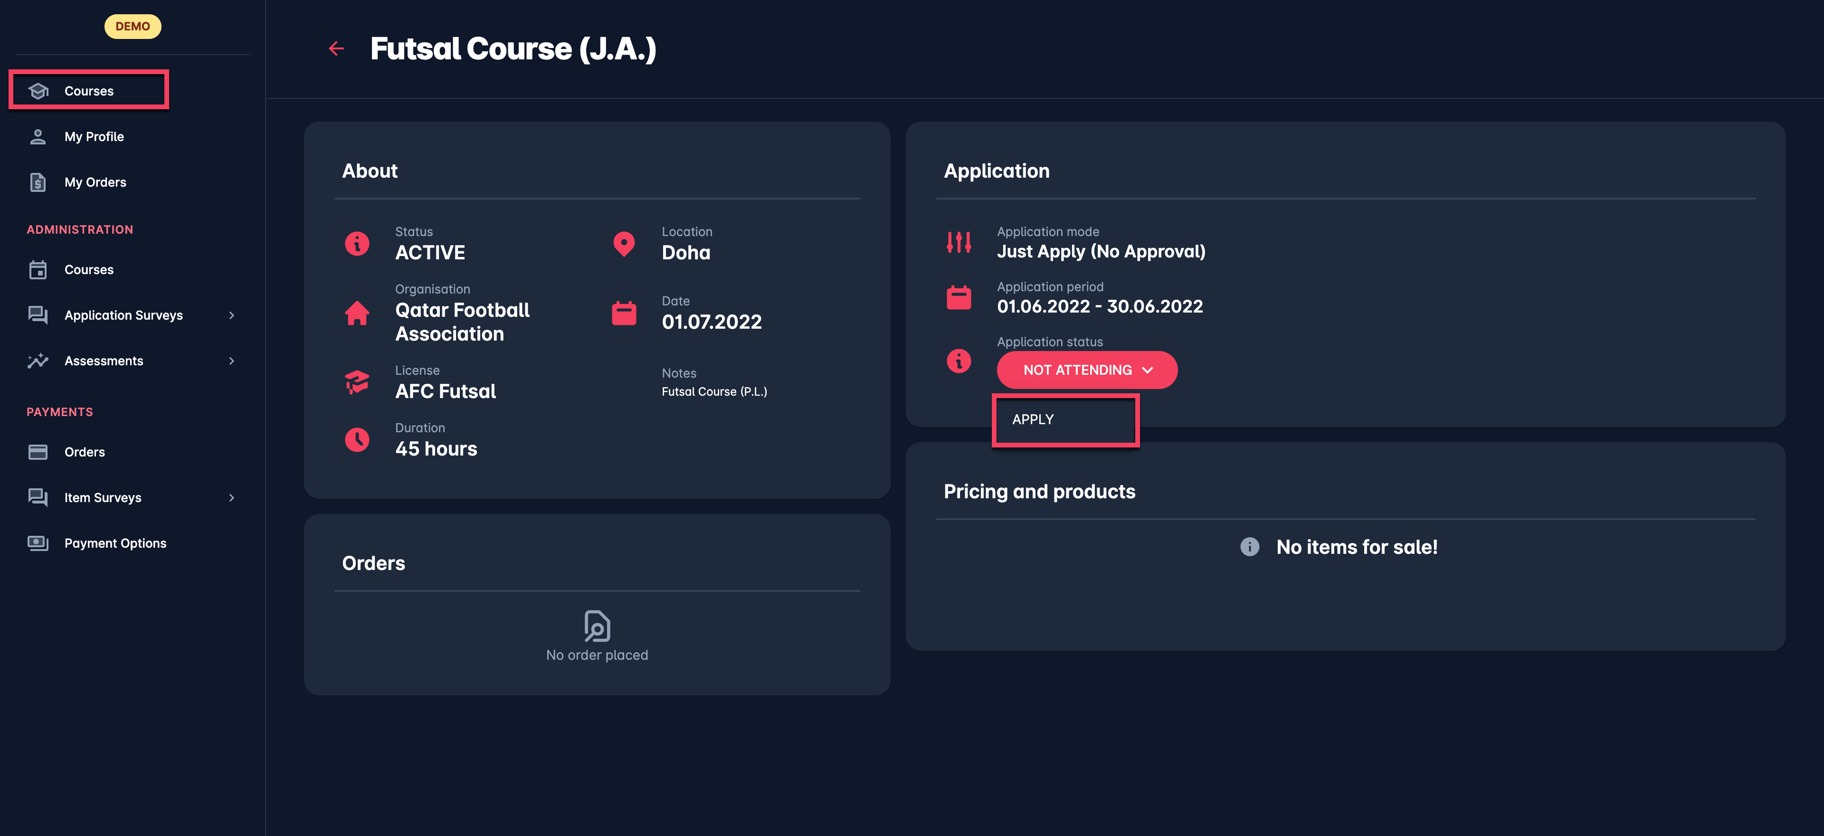Click the sparkline icon beside Assessments
Image resolution: width=1824 pixels, height=836 pixels.
(38, 361)
